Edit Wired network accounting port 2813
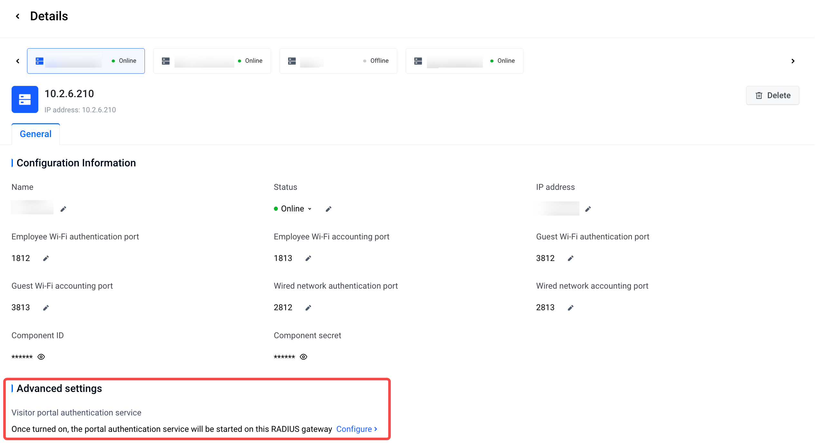 pos(570,308)
